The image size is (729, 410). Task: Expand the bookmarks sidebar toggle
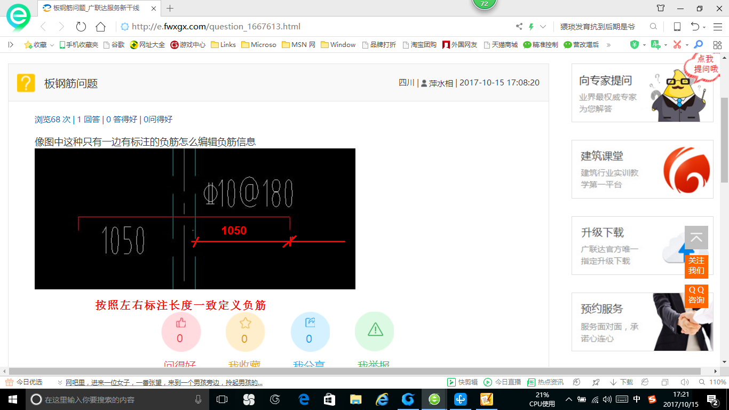coord(11,45)
